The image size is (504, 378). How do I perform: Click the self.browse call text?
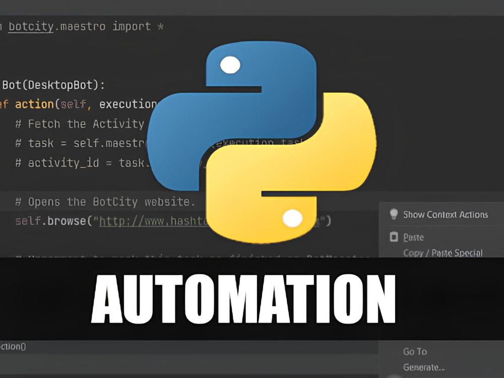(51, 221)
